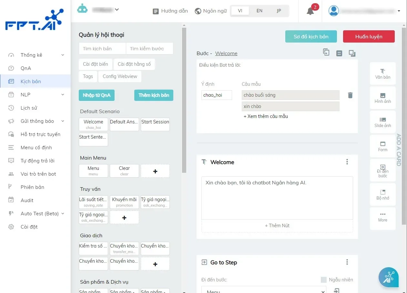407x293 pixels.
Task: Click the Ý định chao_hoi input field
Action: [x=217, y=95]
